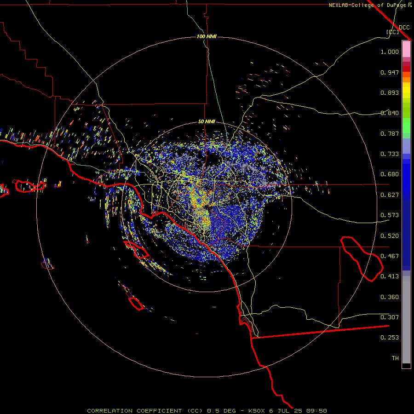Click the 0.413 legend value
Screen dimensions: 414x414
390,276
